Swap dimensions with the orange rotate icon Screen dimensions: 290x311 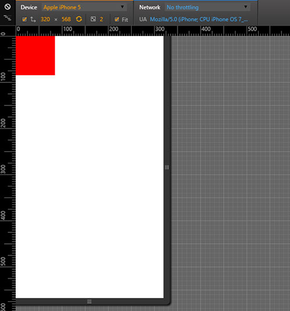click(79, 19)
